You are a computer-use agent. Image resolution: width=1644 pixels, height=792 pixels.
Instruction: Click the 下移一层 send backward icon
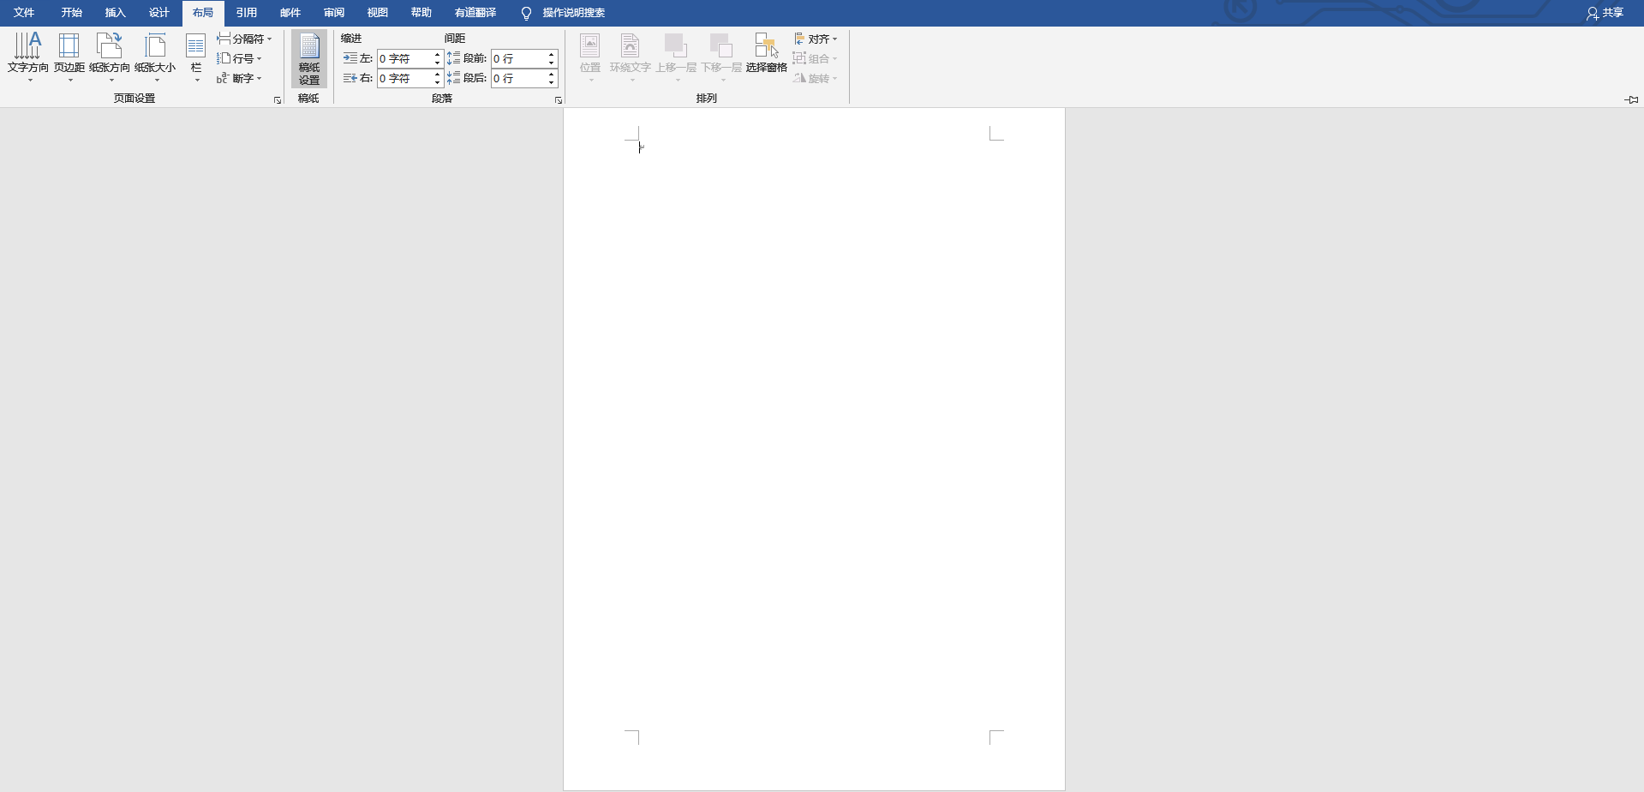[x=721, y=57]
